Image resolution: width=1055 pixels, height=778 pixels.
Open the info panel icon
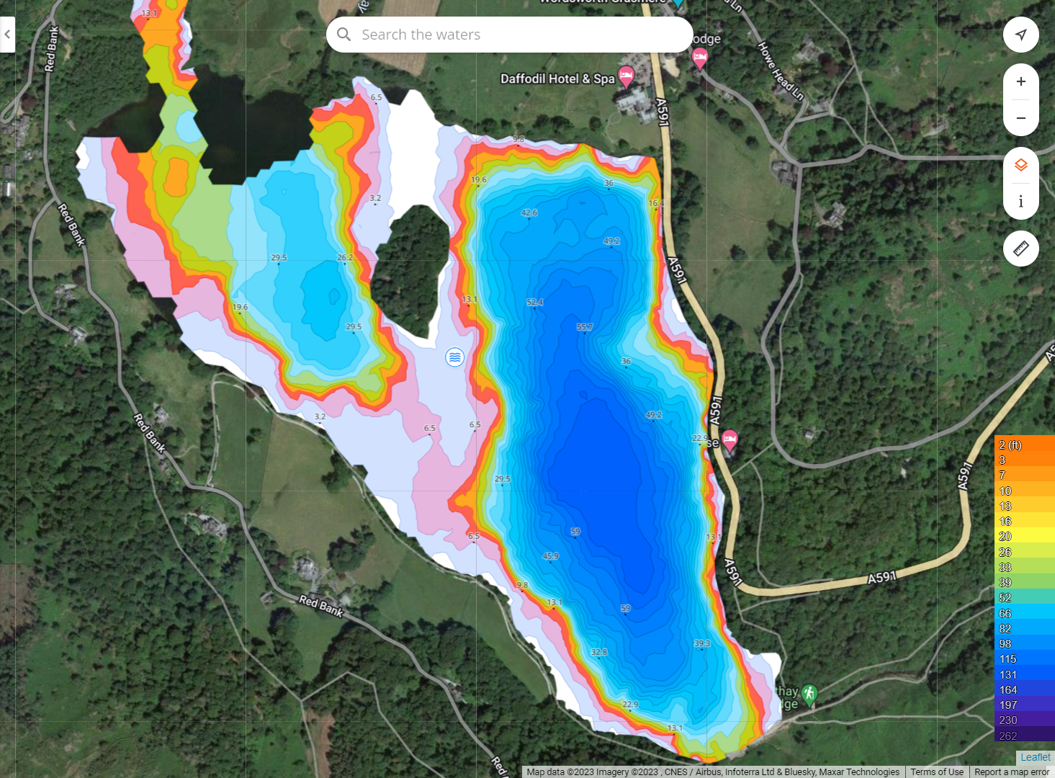click(x=1020, y=202)
